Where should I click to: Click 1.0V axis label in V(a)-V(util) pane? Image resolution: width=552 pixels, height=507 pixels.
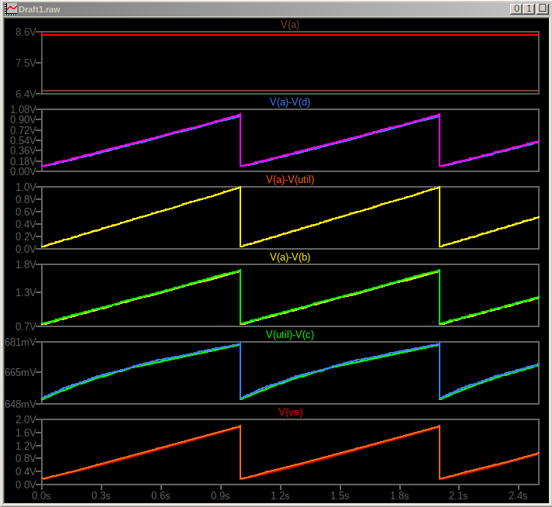point(26,187)
